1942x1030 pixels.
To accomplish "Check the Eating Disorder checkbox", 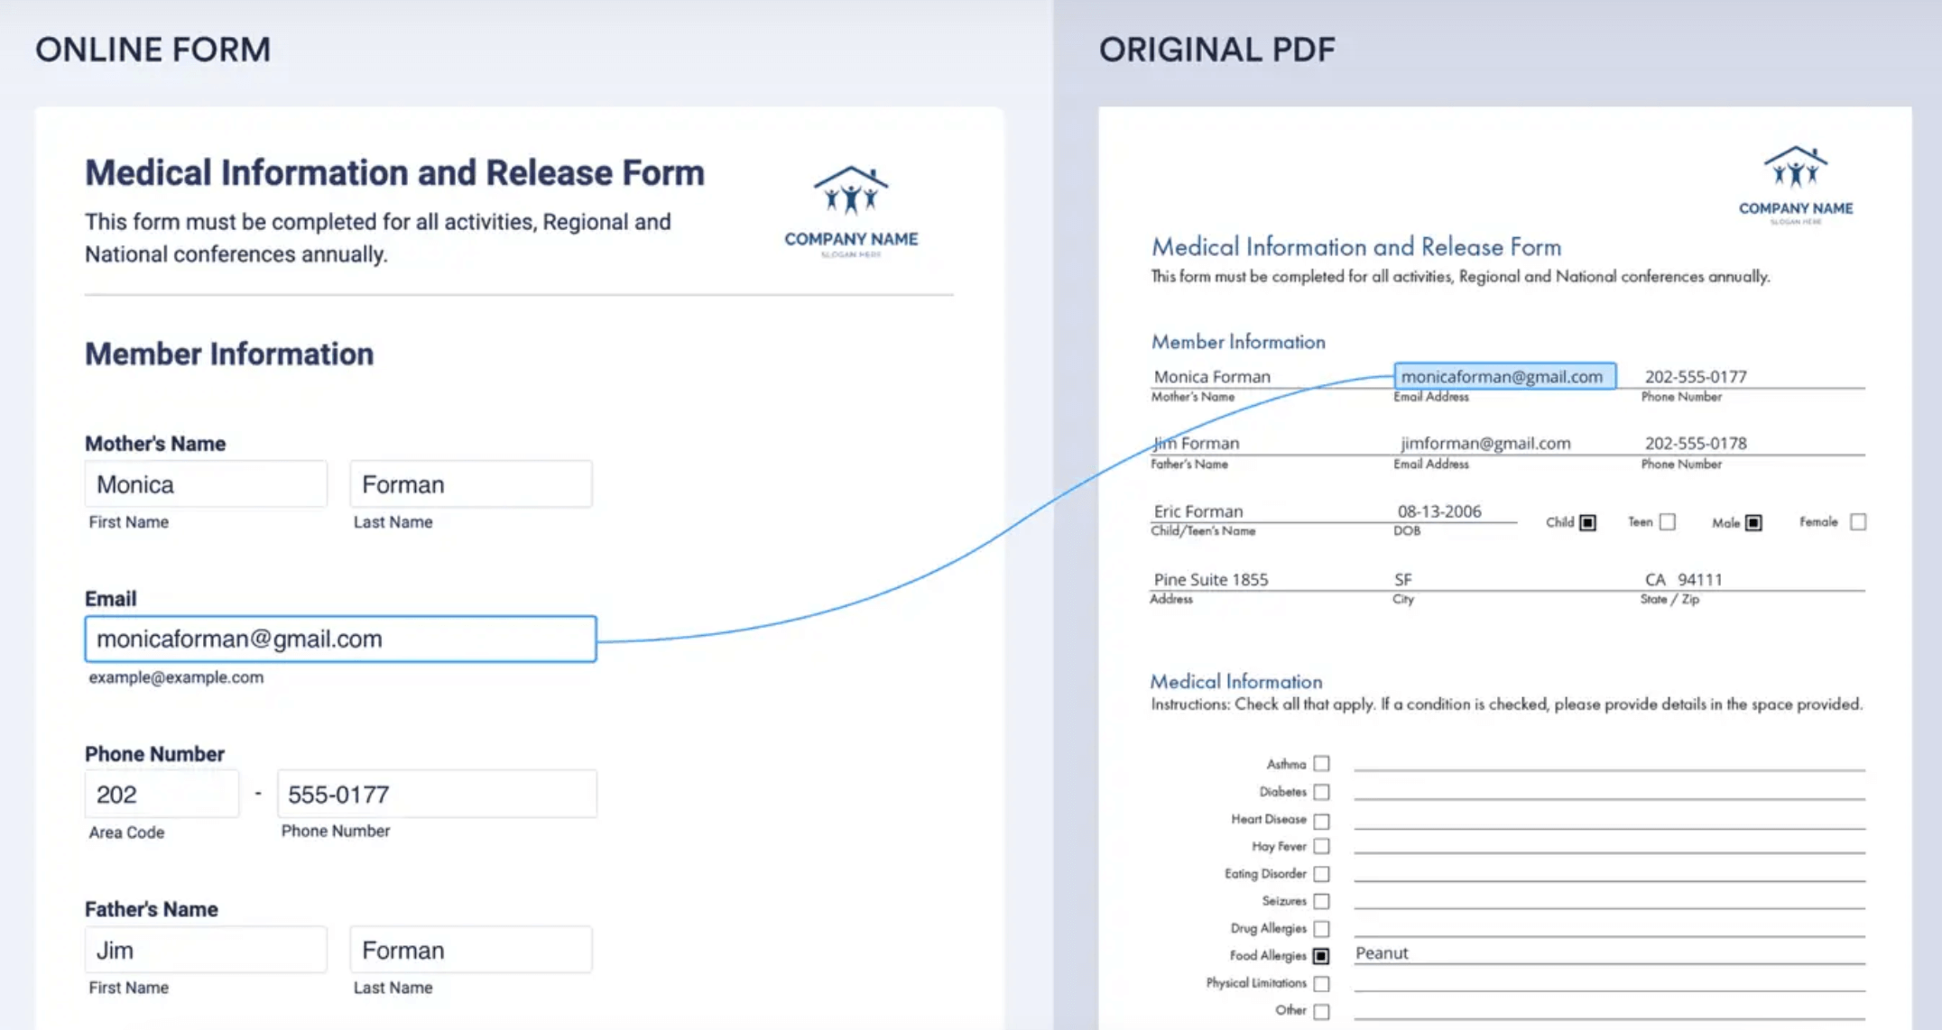I will coord(1322,874).
